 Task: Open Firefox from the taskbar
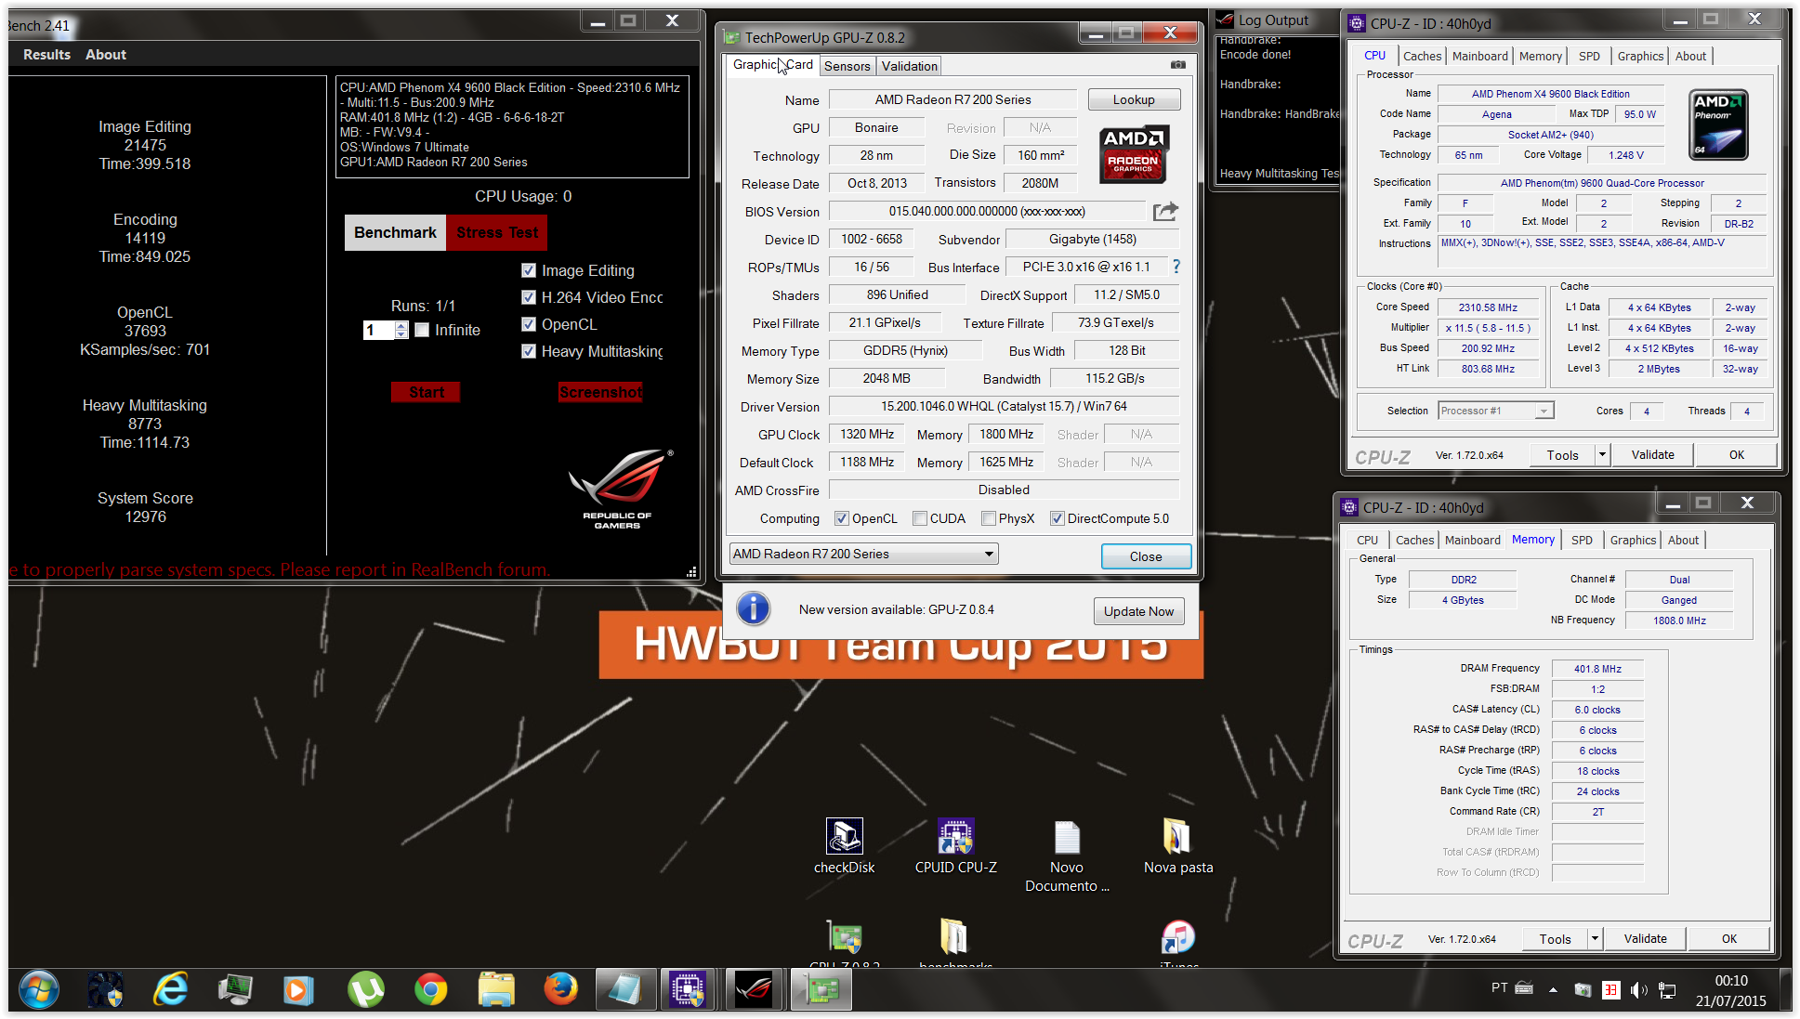pyautogui.click(x=560, y=990)
